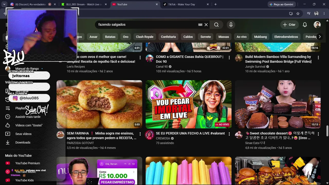Screen dimensions: 329x185
Task: Bookmark this page with the star icon
Action: coord(298,14)
